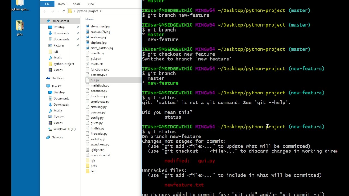Click the folder icon in the address bar
Screen dimensions: 349x196
(70, 11)
